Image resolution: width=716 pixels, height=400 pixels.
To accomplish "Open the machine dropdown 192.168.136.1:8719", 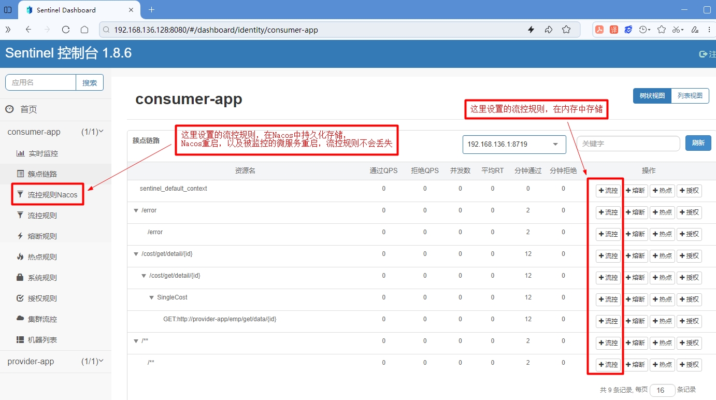I will point(514,144).
